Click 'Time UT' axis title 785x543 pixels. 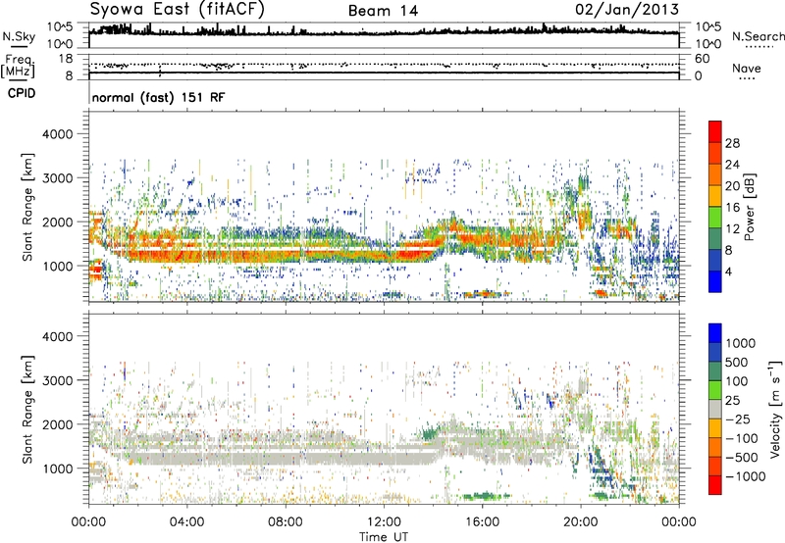click(x=384, y=537)
